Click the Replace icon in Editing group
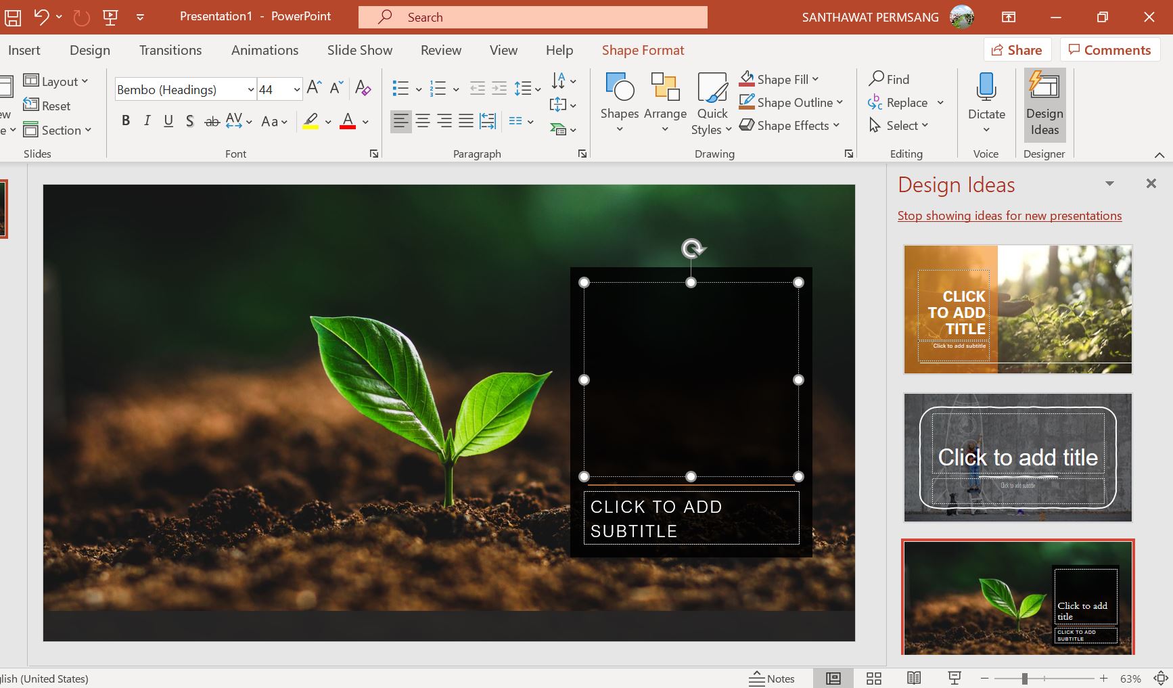This screenshot has height=688, width=1173. (875, 102)
